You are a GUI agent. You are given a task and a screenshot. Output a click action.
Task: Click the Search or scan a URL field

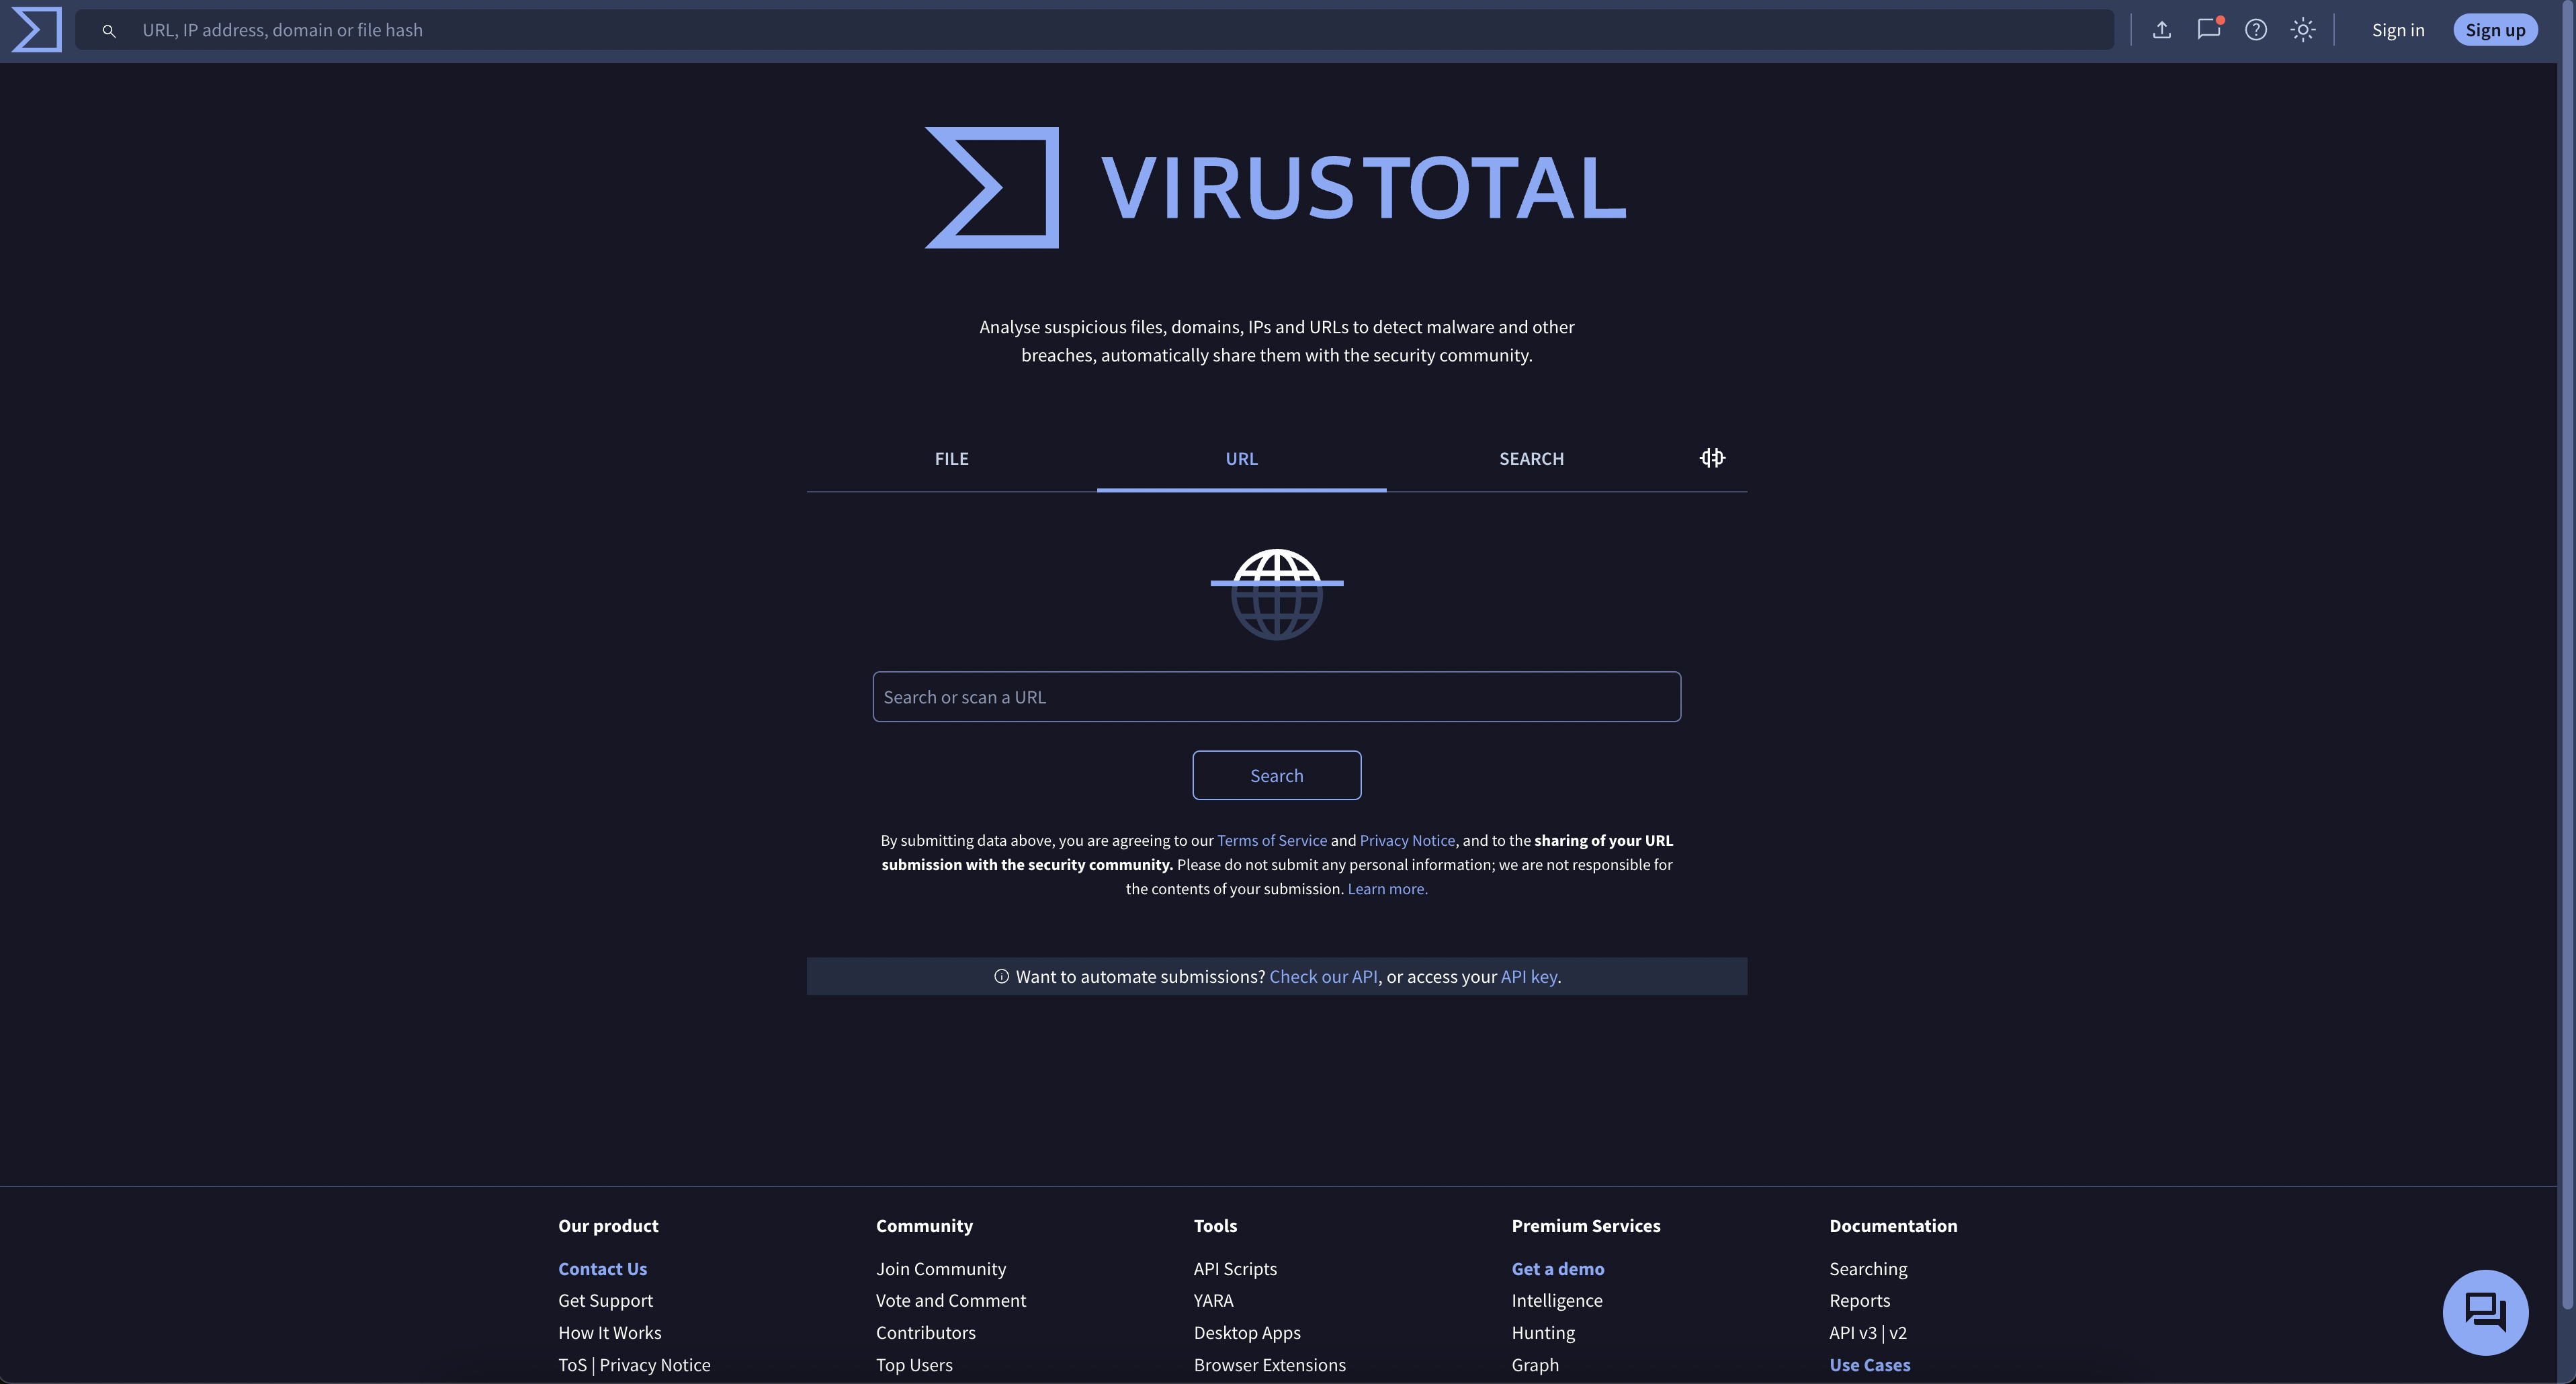pyautogui.click(x=1276, y=697)
